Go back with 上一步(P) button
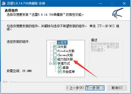The image size is (131, 94). [x=75, y=88]
